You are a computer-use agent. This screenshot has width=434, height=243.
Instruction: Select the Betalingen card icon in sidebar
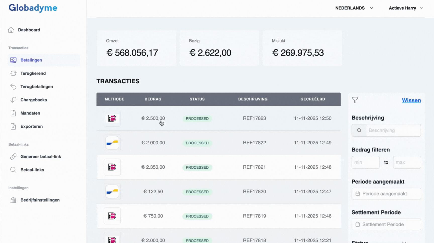pyautogui.click(x=13, y=60)
